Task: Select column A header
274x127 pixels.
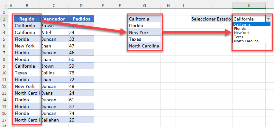Action: pyautogui.click(x=11, y=6)
